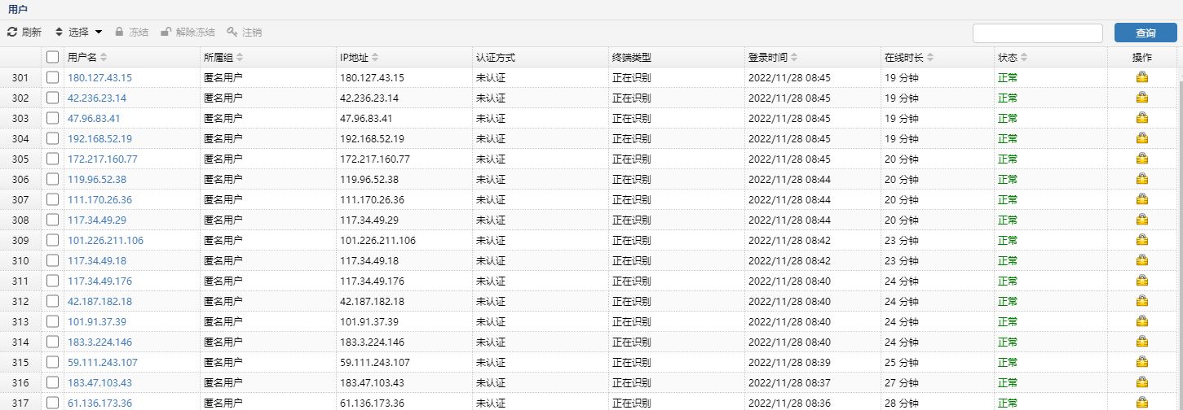The width and height of the screenshot is (1183, 410).
Task: Check the box for 180.127.43.15
Action: coord(52,77)
